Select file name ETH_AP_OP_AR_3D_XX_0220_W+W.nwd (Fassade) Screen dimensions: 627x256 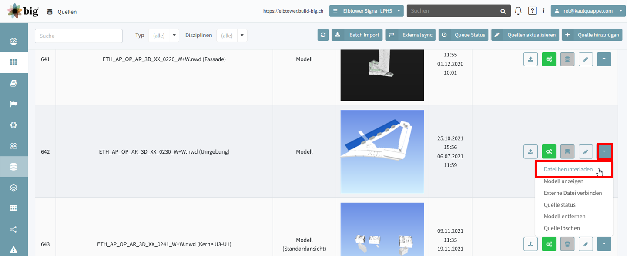click(x=164, y=59)
